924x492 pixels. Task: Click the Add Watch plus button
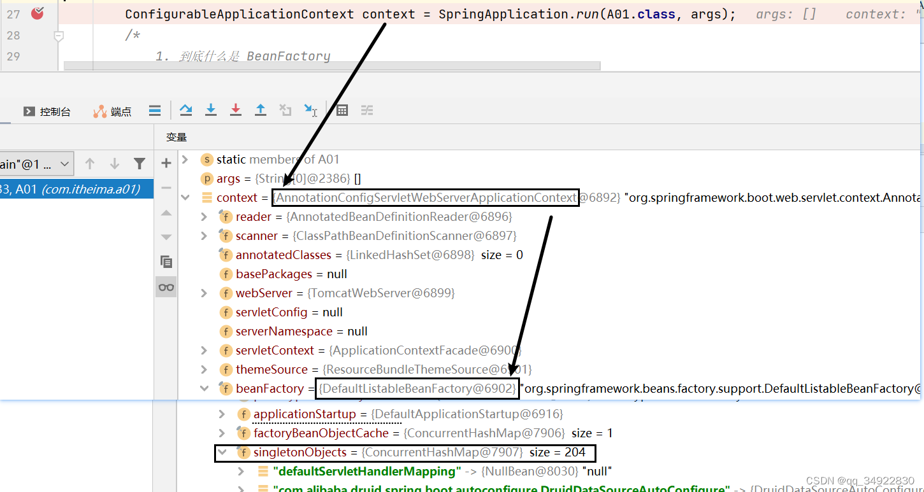coord(166,163)
